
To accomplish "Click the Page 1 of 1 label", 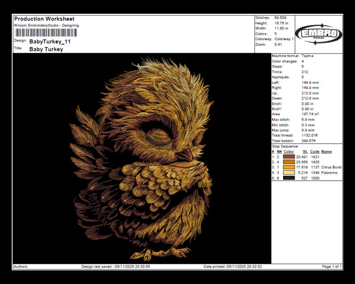I will (332, 267).
